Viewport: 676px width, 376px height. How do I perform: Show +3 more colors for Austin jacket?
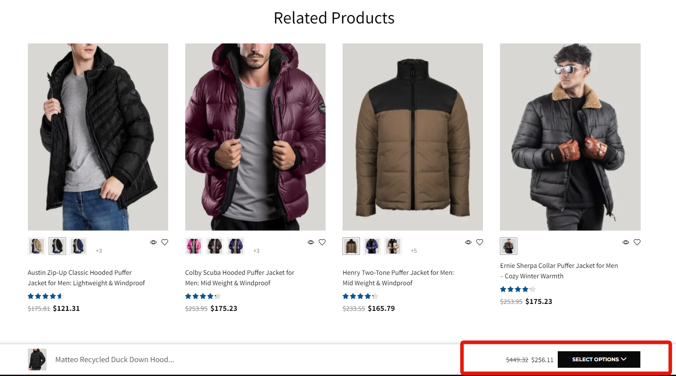click(99, 251)
